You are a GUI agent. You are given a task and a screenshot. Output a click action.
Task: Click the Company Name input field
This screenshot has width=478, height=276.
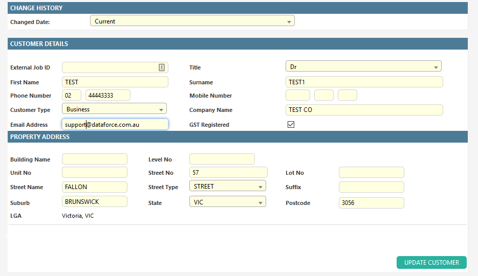click(x=363, y=110)
